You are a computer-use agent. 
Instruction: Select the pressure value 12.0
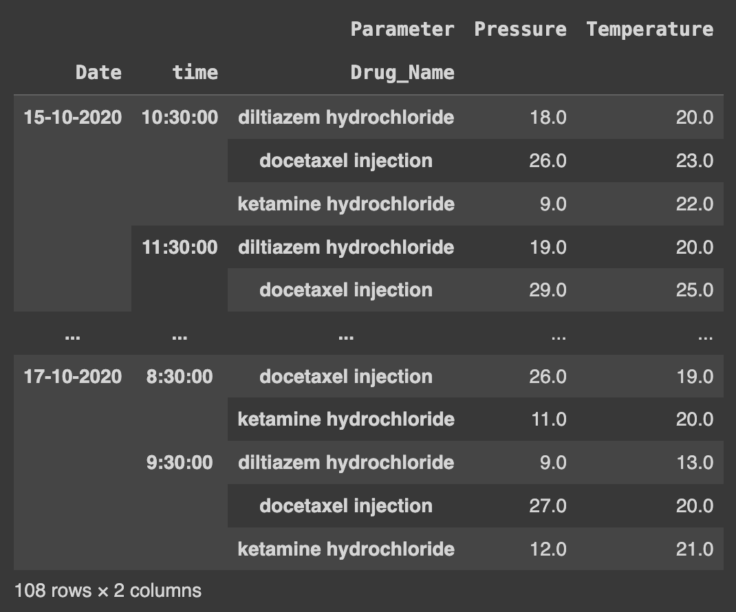point(548,549)
